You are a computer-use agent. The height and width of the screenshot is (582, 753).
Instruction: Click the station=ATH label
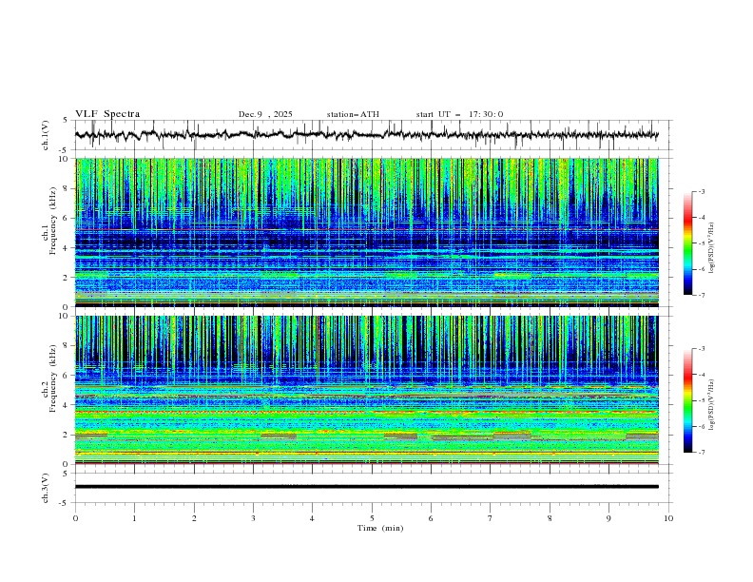pyautogui.click(x=353, y=114)
